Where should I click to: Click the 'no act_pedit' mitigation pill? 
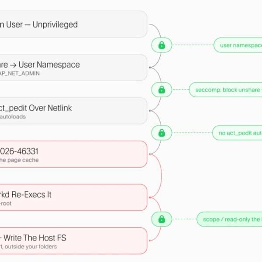(237, 133)
